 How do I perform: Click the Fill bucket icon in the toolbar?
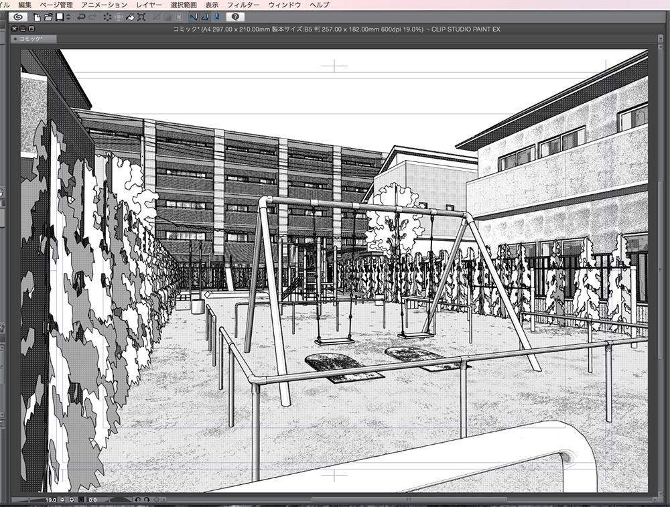pyautogui.click(x=130, y=17)
